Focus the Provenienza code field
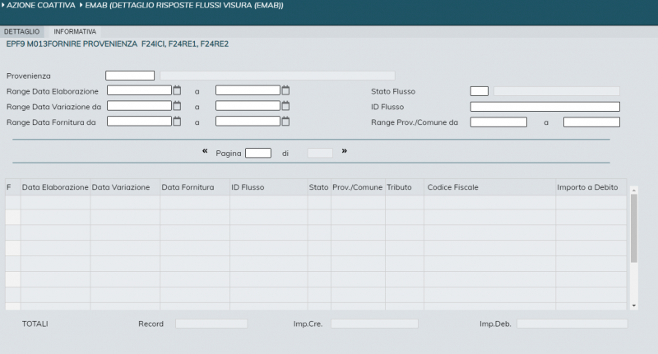The width and height of the screenshot is (658, 354). click(130, 76)
